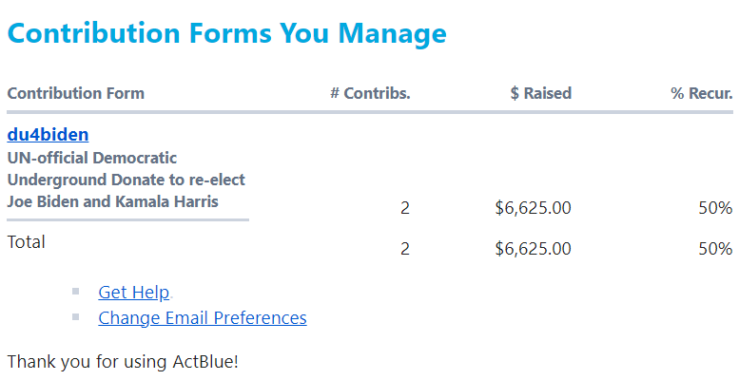Click the divider line under the form description

127,219
